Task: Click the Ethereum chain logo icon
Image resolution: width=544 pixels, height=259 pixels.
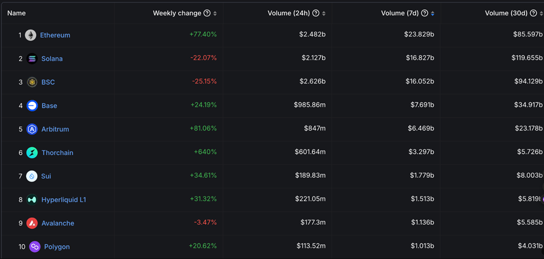Action: point(30,35)
